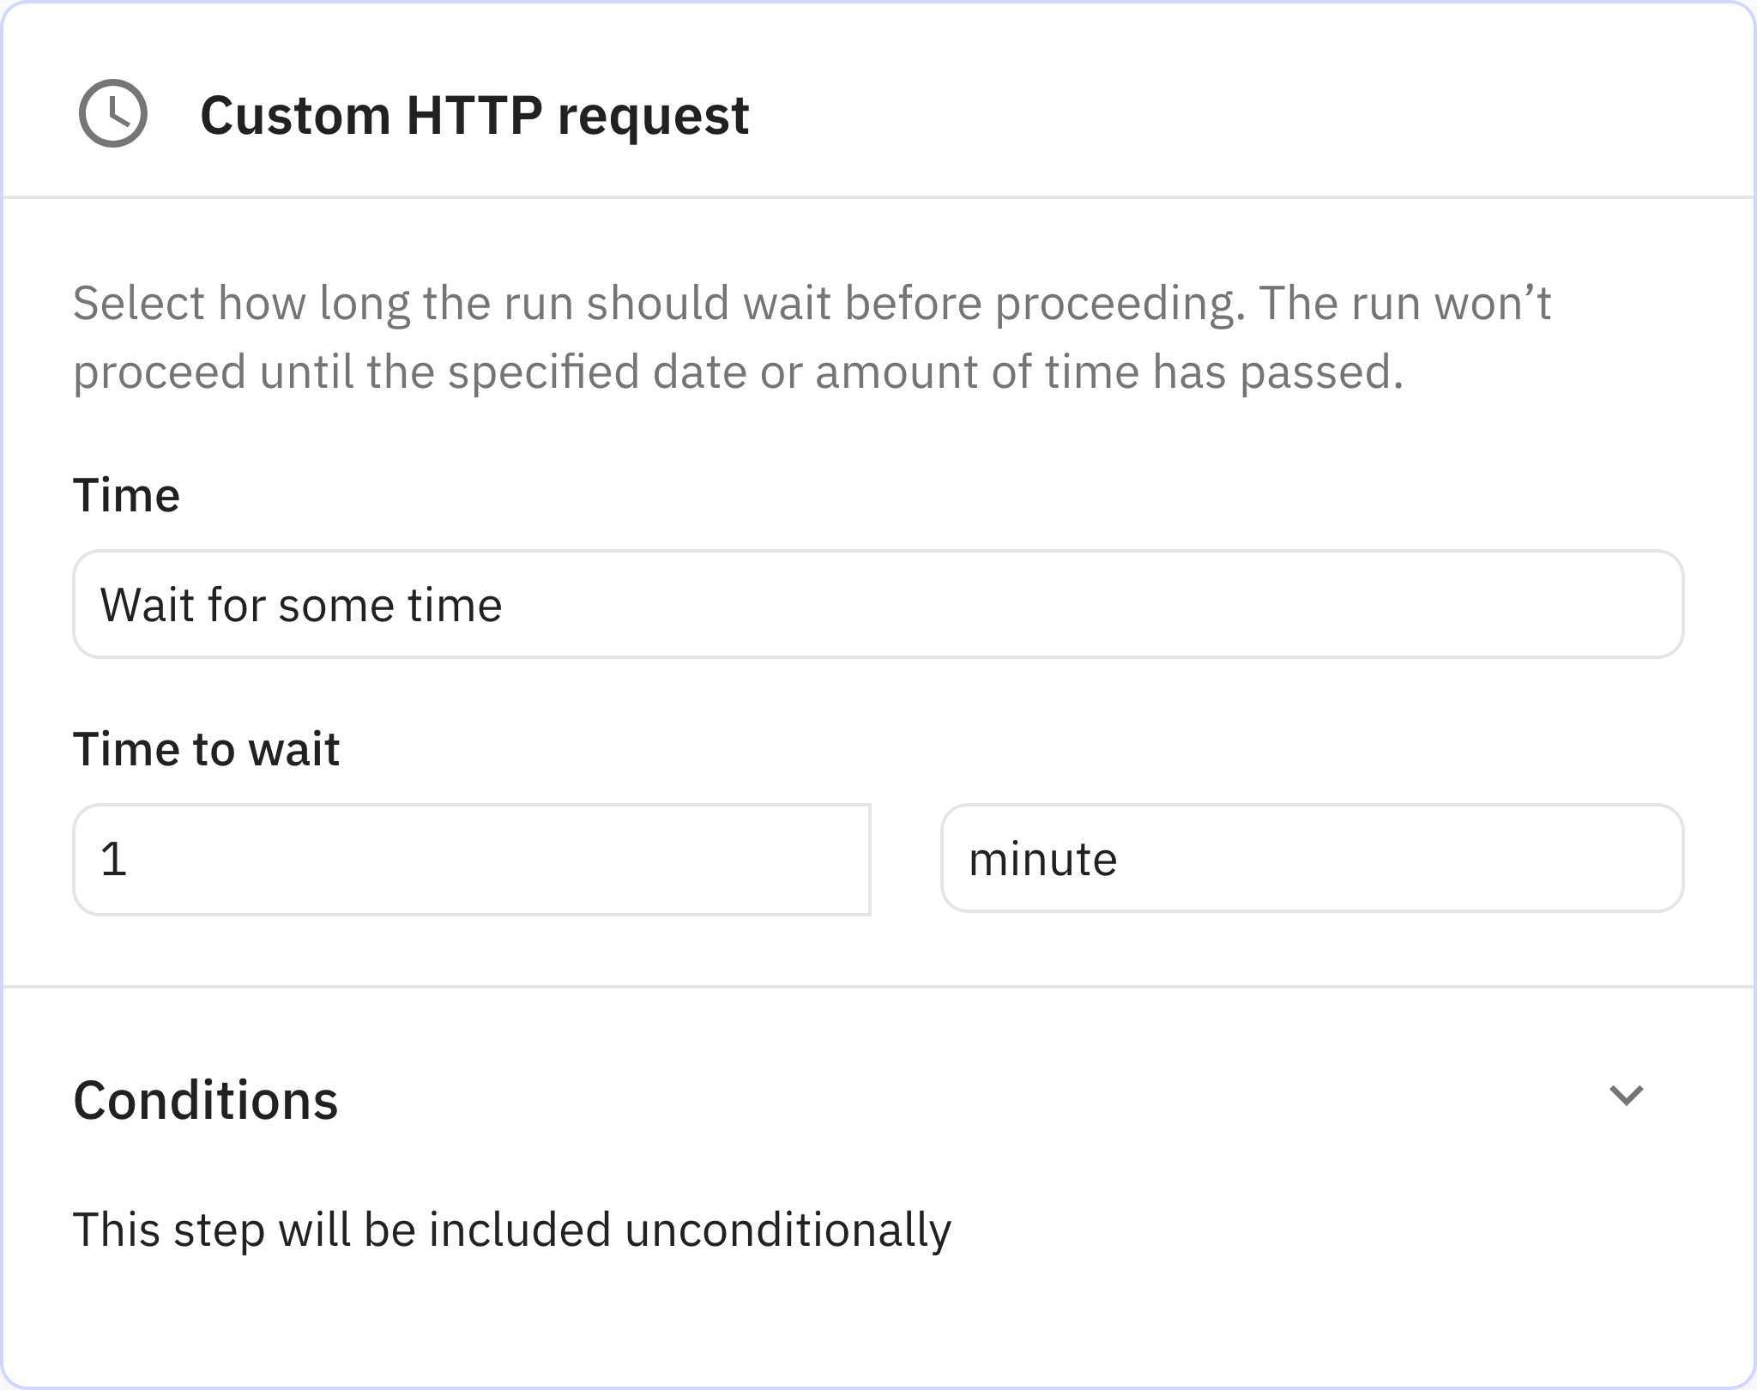
Task: Click the word request in the title
Action: pos(653,115)
